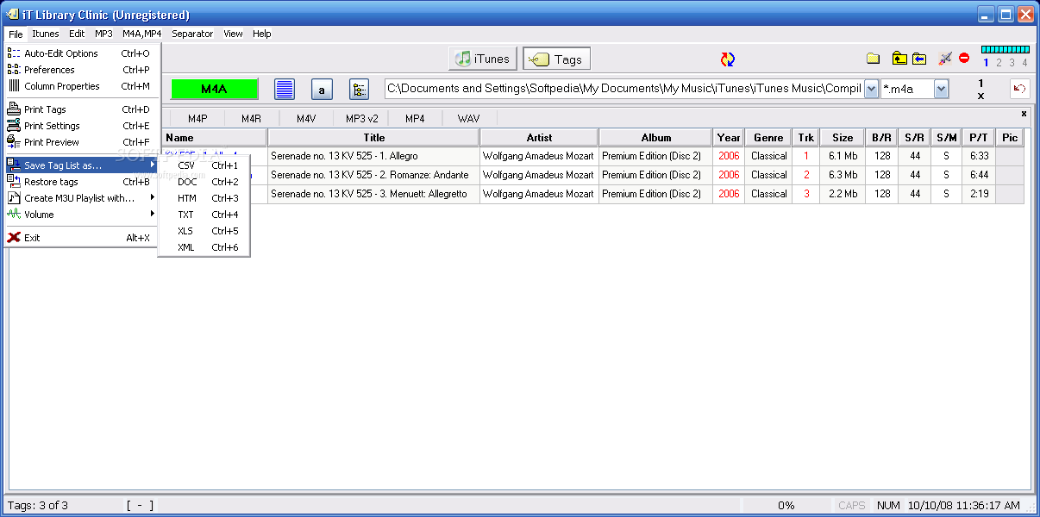Open the Itunes menu
Screen dimensions: 1040x517
pyautogui.click(x=46, y=34)
